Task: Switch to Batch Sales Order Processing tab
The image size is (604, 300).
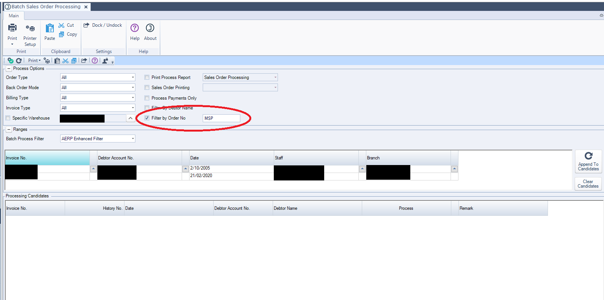Action: pos(46,7)
